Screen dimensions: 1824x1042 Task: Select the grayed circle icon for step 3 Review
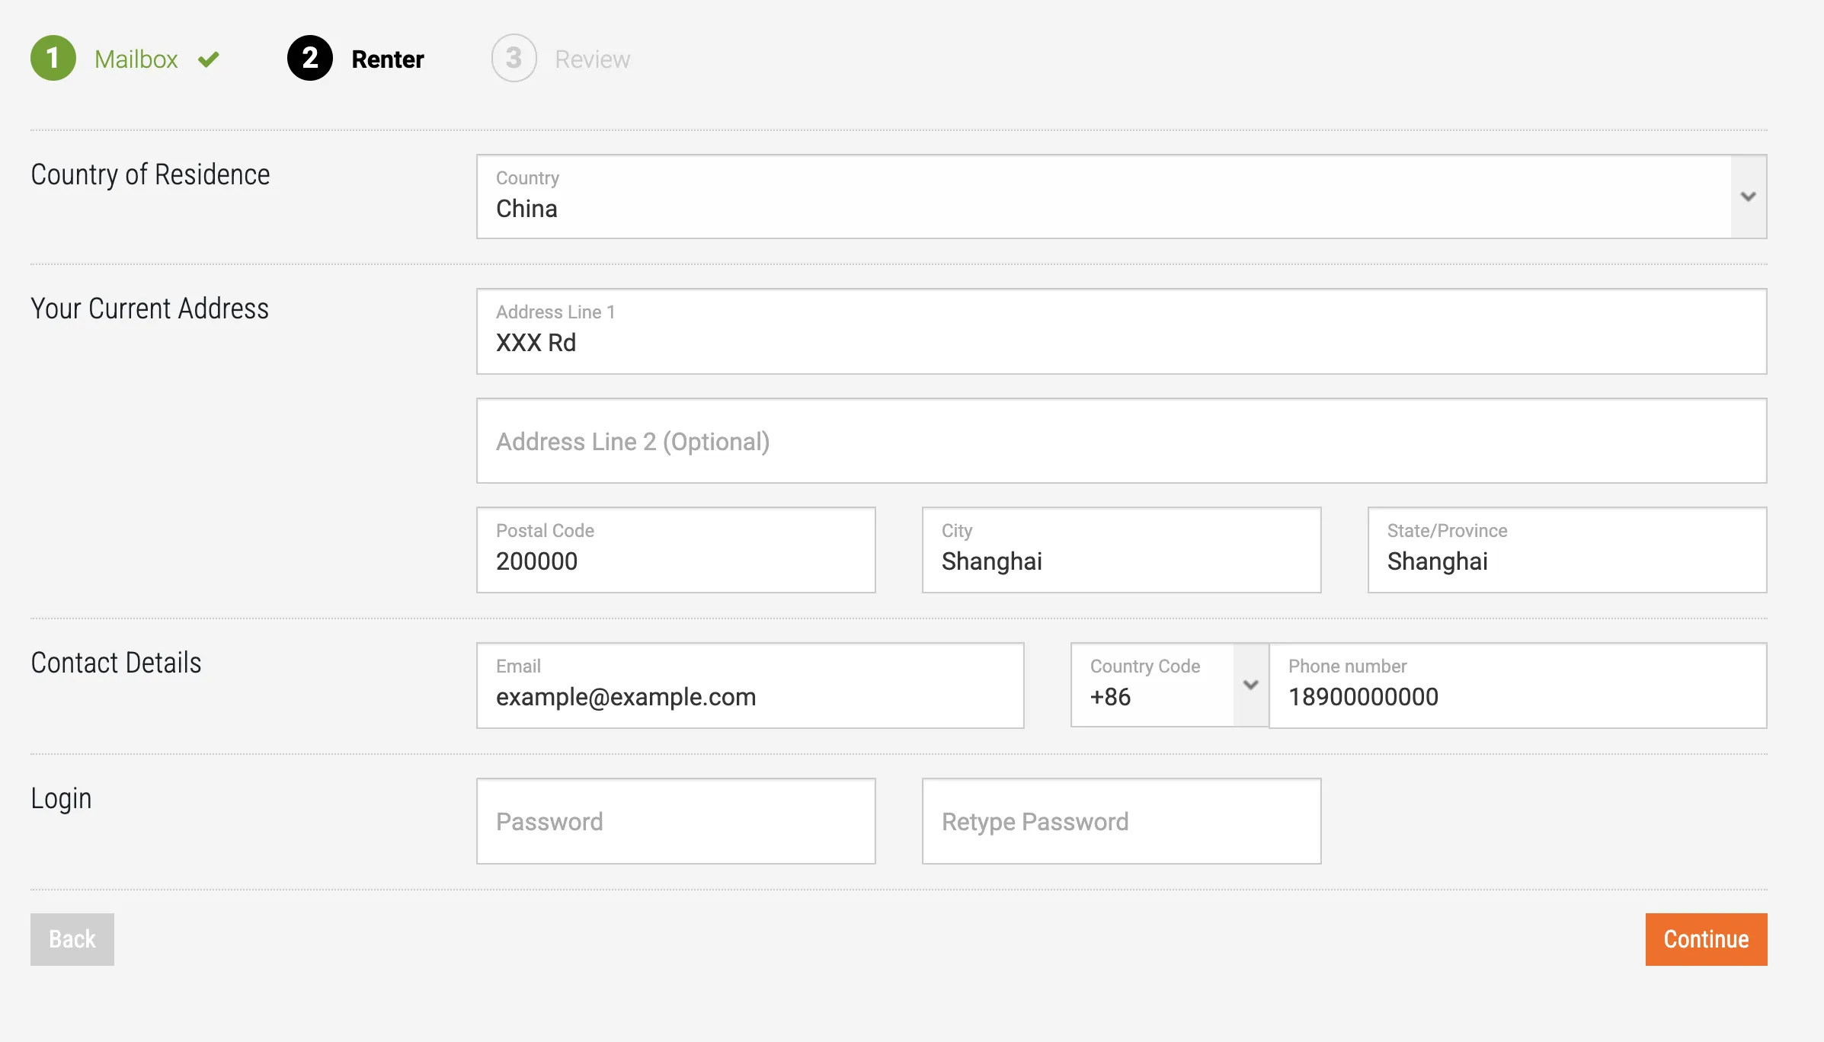(514, 59)
